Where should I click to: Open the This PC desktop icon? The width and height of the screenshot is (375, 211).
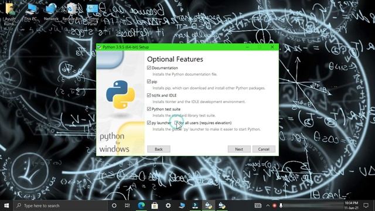click(30, 12)
